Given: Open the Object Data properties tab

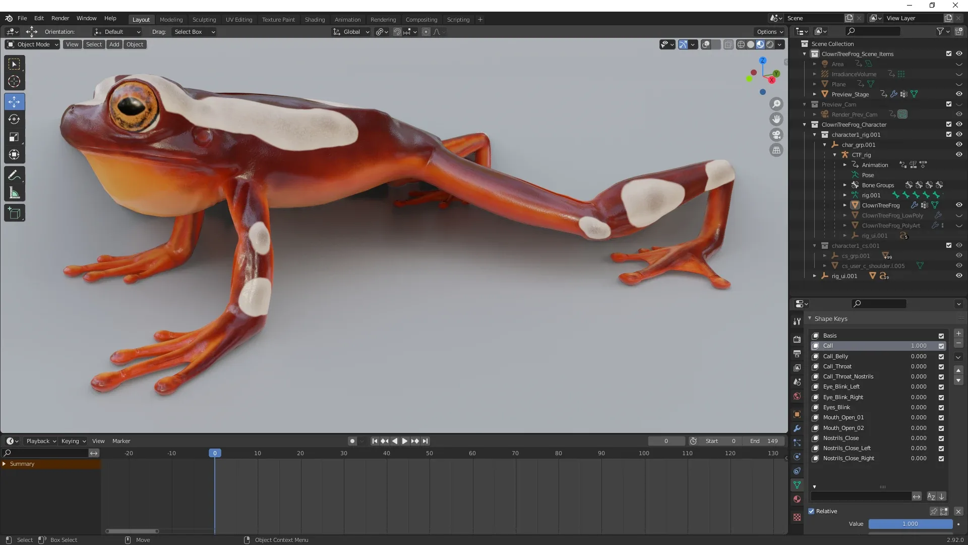Looking at the screenshot, I should pyautogui.click(x=797, y=485).
